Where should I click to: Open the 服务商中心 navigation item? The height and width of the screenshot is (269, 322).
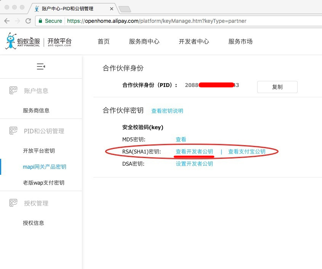pos(144,42)
